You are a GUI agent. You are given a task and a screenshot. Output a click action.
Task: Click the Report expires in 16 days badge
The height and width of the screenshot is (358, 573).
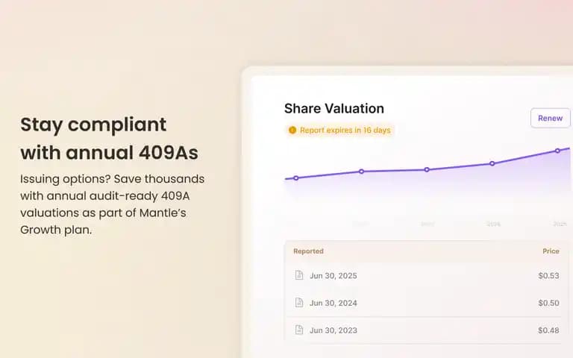click(339, 130)
